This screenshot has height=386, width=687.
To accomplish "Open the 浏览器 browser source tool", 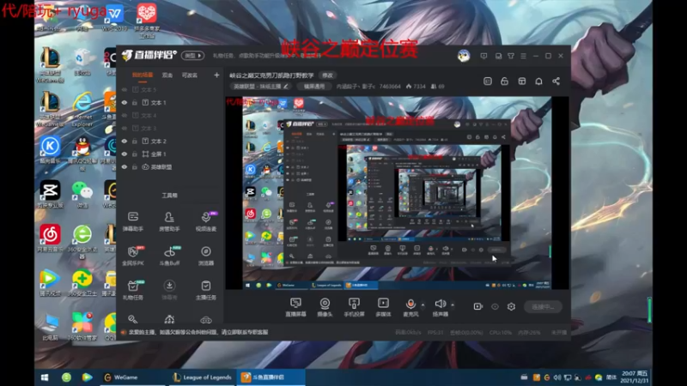I will (205, 256).
